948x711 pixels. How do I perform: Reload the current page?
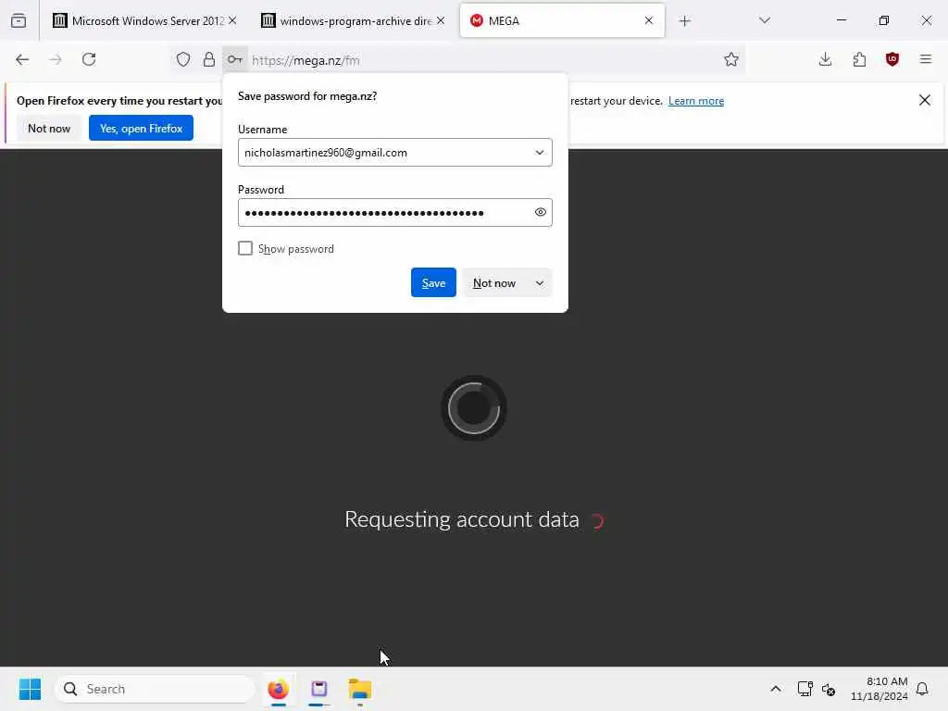pyautogui.click(x=89, y=59)
